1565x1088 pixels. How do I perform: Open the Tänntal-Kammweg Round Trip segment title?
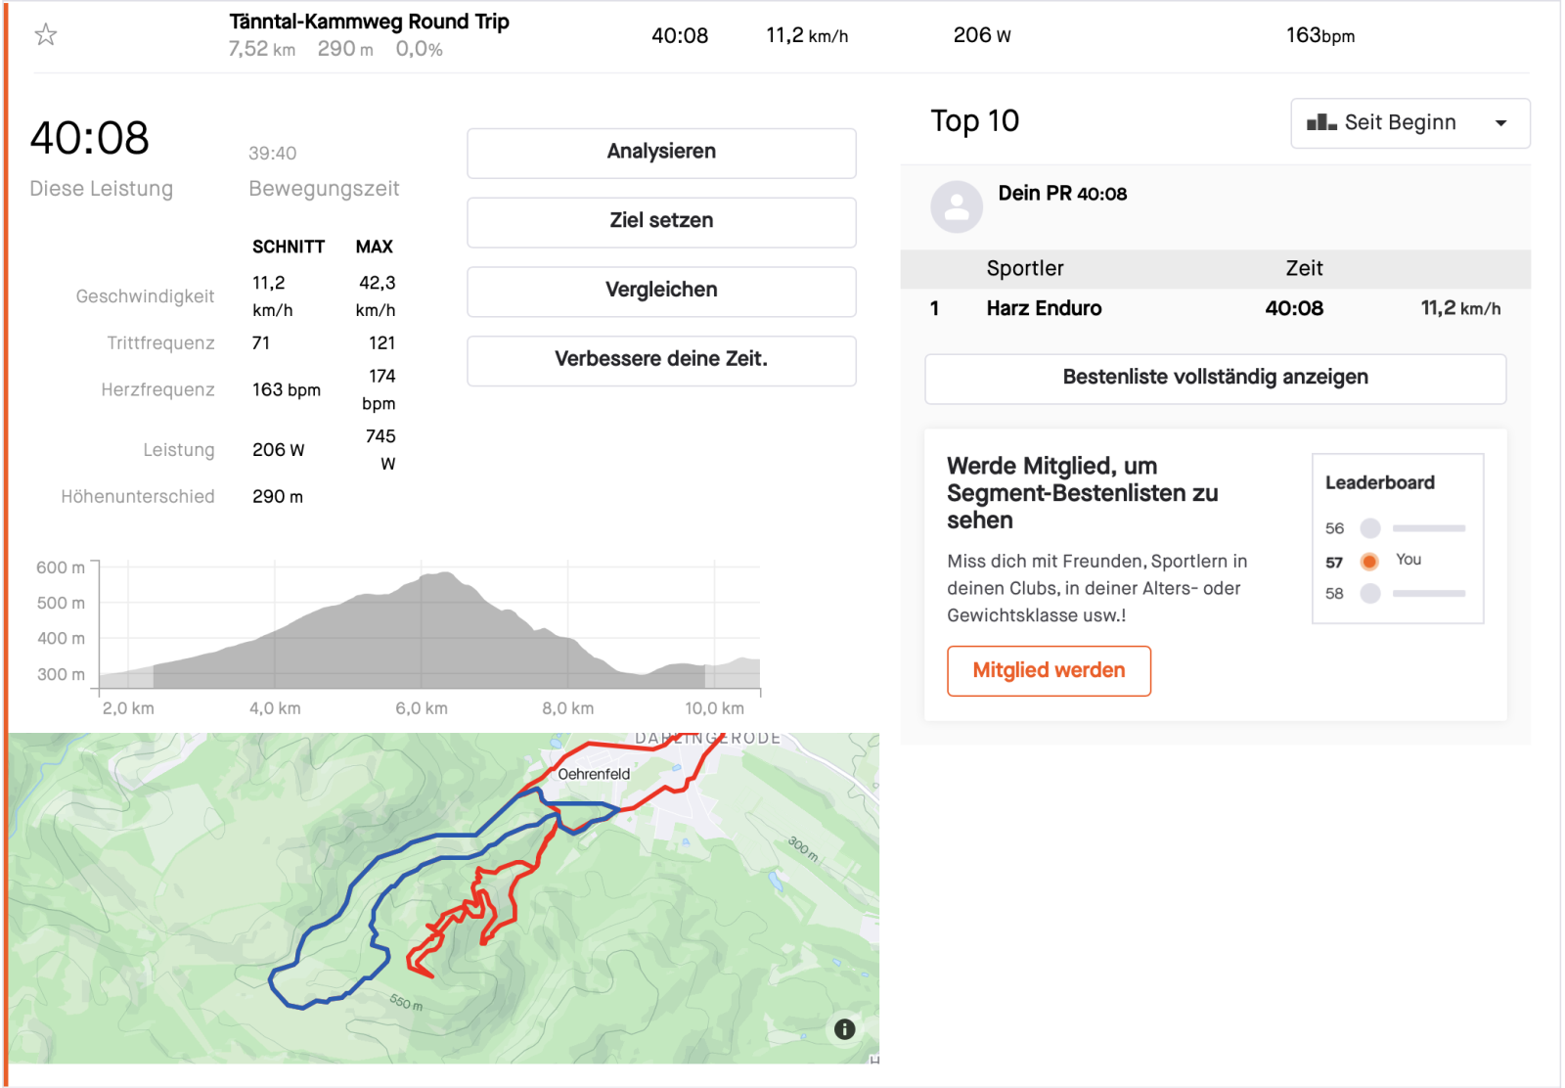[x=369, y=22]
